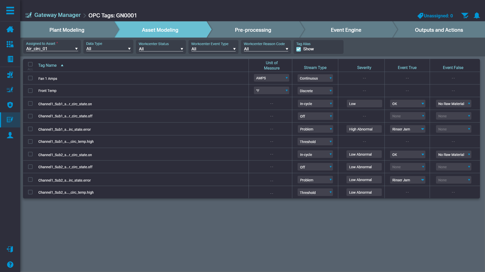Image resolution: width=485 pixels, height=272 pixels.
Task: Open the hamburger menu icon
Action: pos(10,11)
